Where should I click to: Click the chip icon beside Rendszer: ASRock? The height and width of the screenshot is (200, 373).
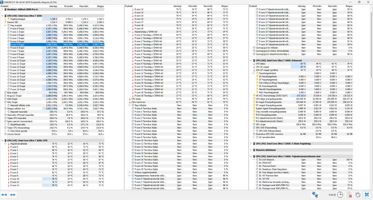(5, 9)
